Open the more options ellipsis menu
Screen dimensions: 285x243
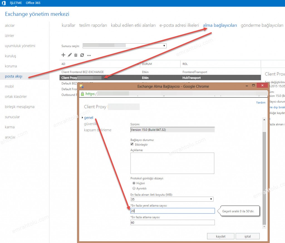(x=89, y=55)
